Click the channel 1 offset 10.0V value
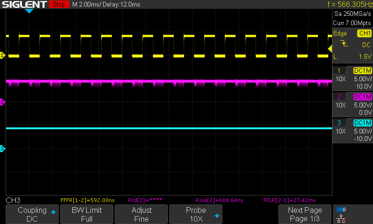The width and height of the screenshot is (373, 224). tap(364, 86)
